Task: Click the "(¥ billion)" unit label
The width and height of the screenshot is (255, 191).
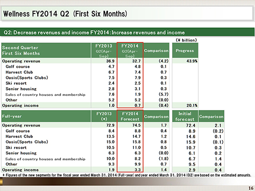Action: [186, 40]
